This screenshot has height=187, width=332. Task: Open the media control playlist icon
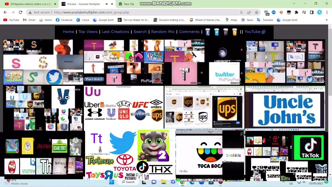click(x=304, y=12)
